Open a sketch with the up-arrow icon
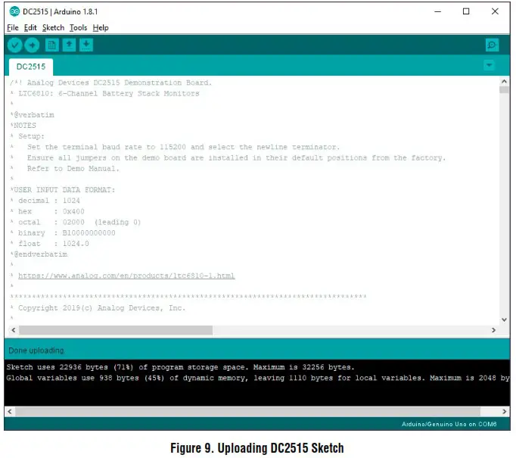The width and height of the screenshot is (516, 458). click(x=69, y=45)
